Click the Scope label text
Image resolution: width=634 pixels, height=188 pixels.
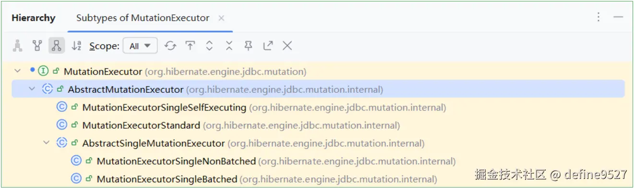point(104,46)
